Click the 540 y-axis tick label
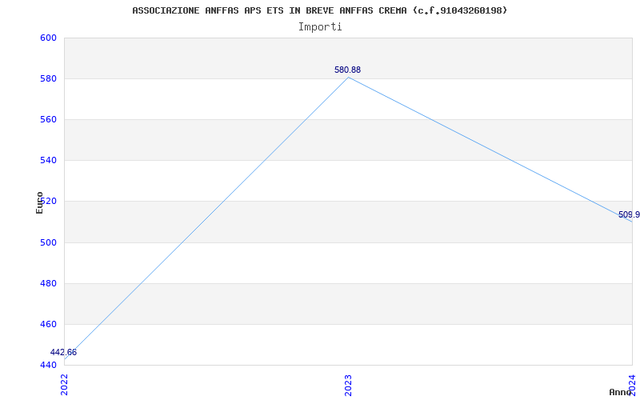The width and height of the screenshot is (640, 400). 48,161
